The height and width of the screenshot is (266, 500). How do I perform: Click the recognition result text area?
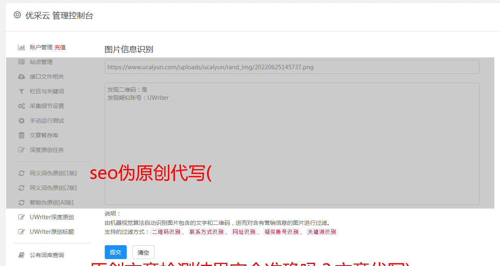[x=292, y=144]
